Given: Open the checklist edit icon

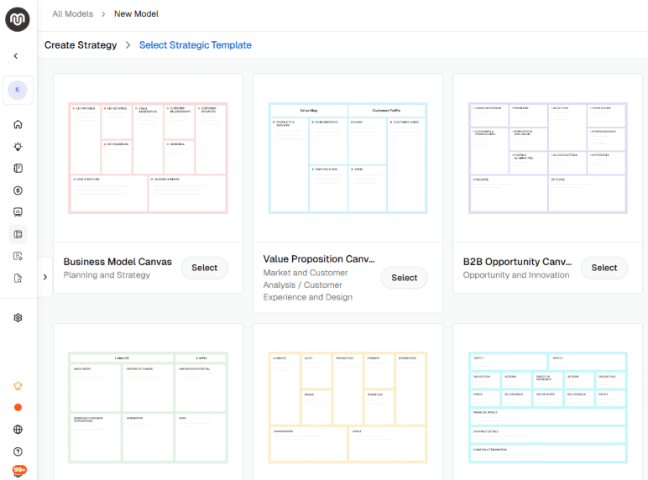Looking at the screenshot, I should 18,256.
